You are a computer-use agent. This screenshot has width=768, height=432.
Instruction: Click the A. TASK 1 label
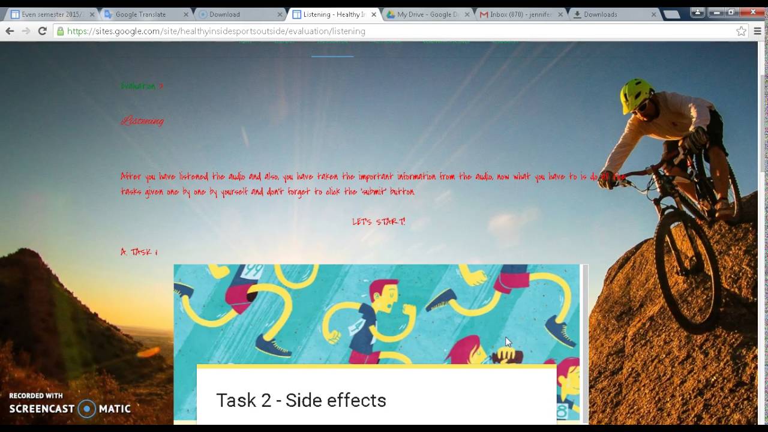(139, 252)
